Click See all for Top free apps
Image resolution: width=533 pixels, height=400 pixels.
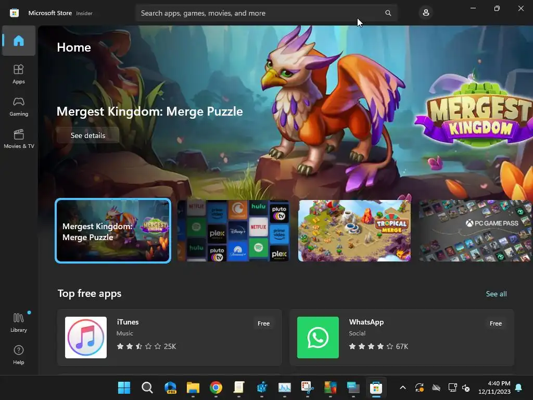coord(496,294)
